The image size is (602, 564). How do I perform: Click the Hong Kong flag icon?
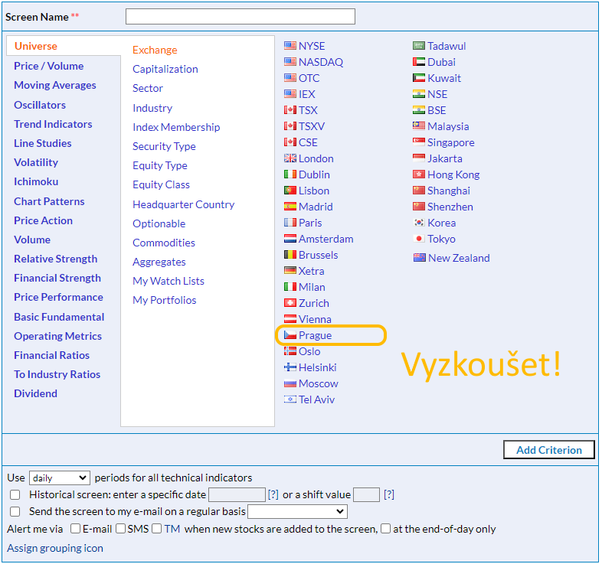click(418, 174)
